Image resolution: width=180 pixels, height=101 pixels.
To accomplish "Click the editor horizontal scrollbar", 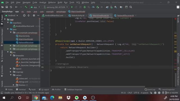I will [98, 87].
